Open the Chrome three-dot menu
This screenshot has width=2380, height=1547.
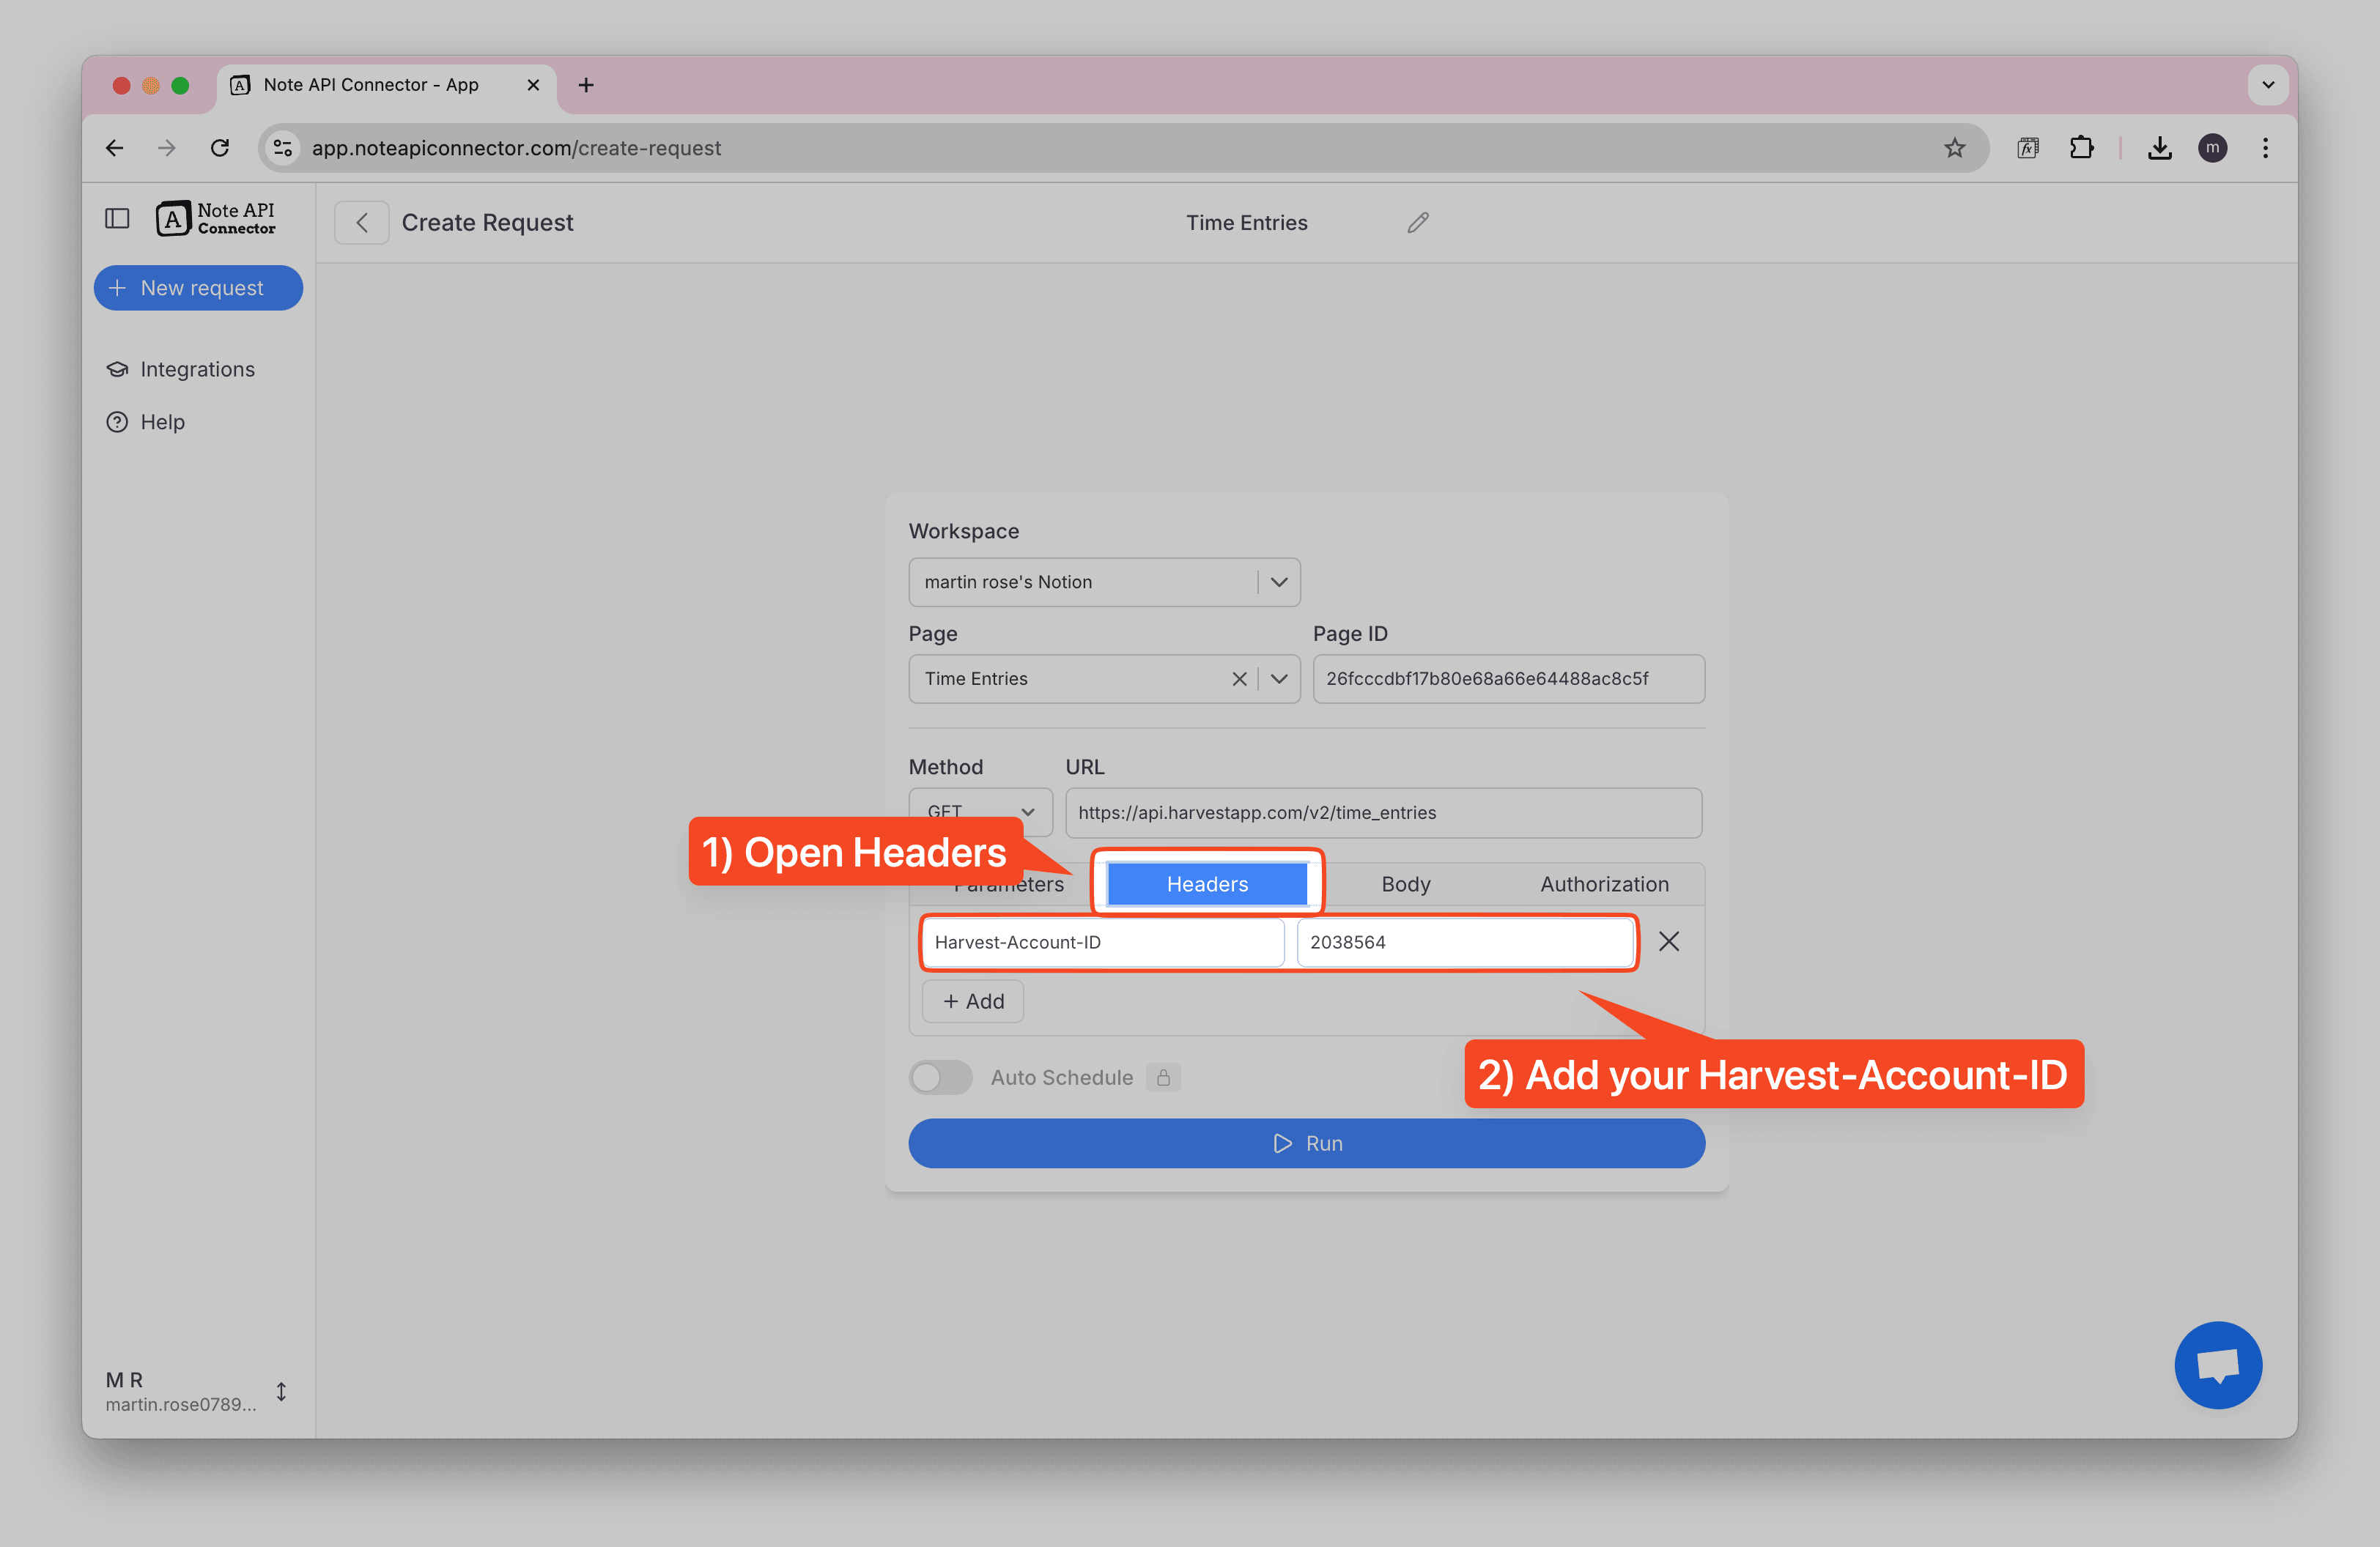(2265, 148)
